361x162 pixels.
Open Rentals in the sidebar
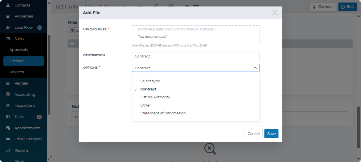[21, 83]
